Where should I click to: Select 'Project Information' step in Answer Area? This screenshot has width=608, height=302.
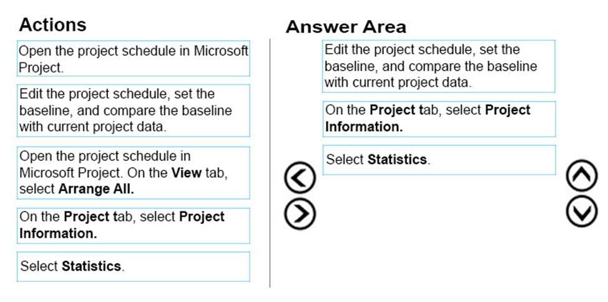pyautogui.click(x=439, y=119)
